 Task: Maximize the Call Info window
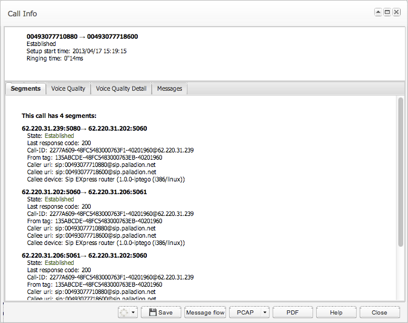[x=387, y=12]
